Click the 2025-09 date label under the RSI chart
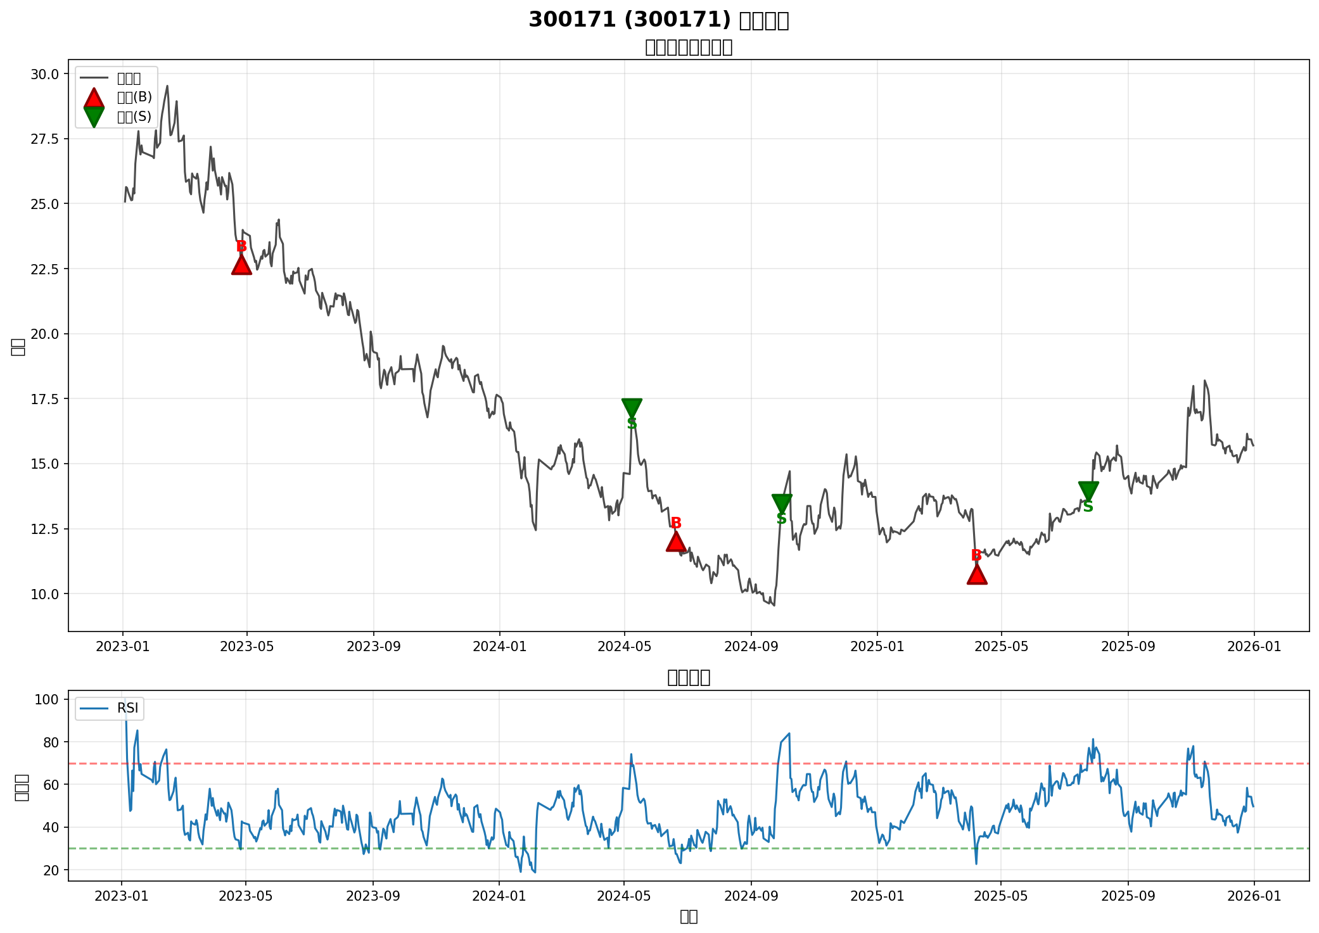This screenshot has width=1319, height=933. tap(1128, 896)
